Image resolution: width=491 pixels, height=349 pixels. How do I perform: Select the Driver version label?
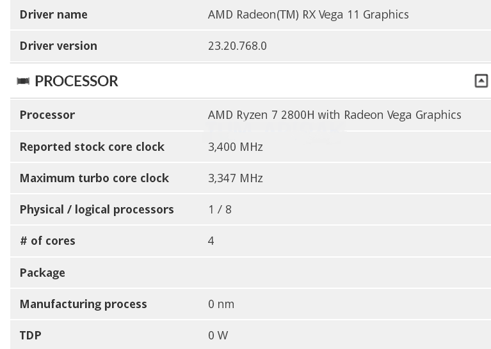58,45
